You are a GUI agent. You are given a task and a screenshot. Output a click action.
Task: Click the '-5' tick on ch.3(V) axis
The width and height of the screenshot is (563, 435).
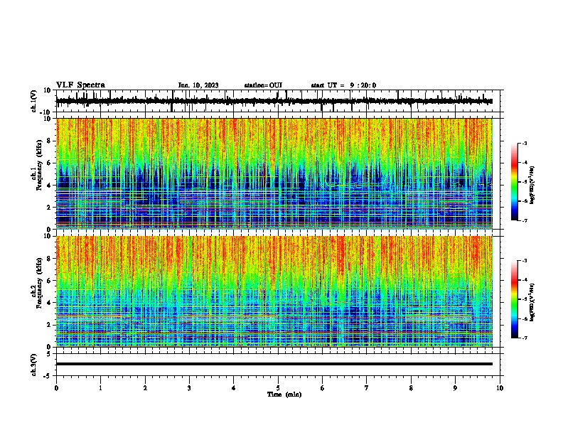click(x=48, y=376)
